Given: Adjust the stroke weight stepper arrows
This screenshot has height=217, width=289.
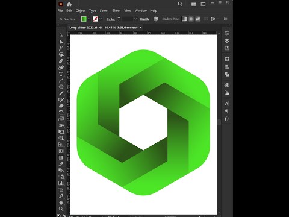Looking at the screenshot, I should point(119,19).
